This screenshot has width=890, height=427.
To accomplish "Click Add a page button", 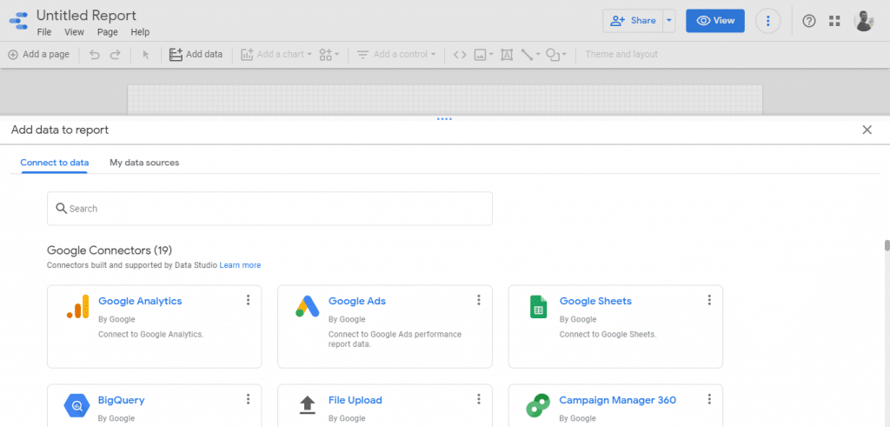I will point(38,55).
